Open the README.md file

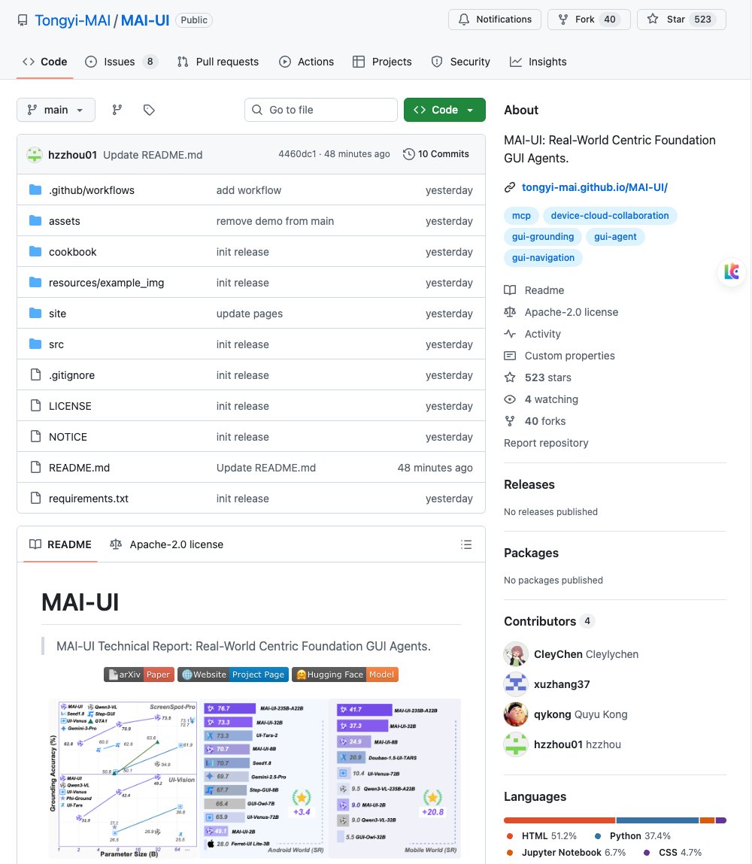tap(79, 468)
